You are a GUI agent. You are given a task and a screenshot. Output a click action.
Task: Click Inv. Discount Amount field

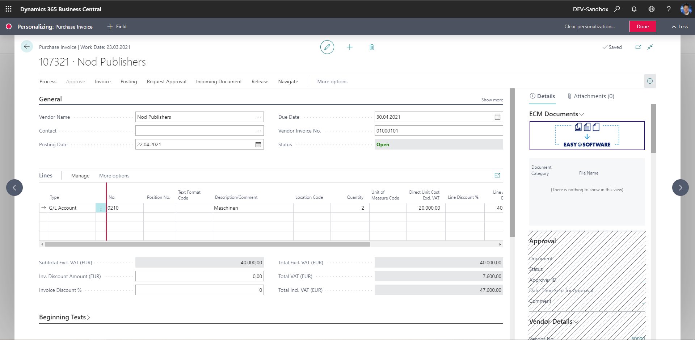(199, 276)
